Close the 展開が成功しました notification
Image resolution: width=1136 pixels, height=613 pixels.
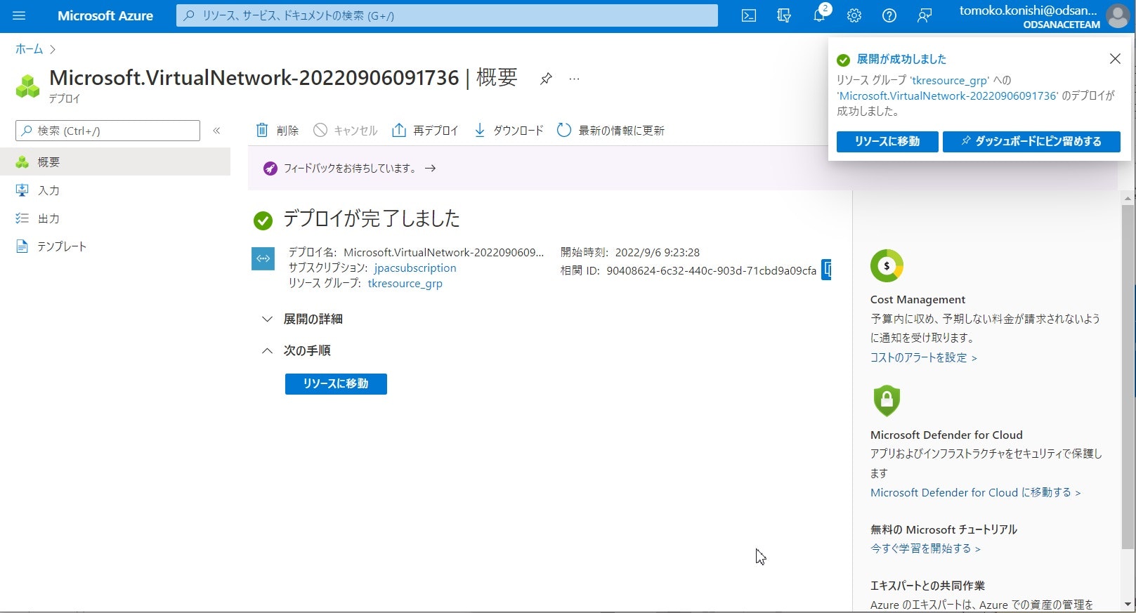click(1115, 59)
